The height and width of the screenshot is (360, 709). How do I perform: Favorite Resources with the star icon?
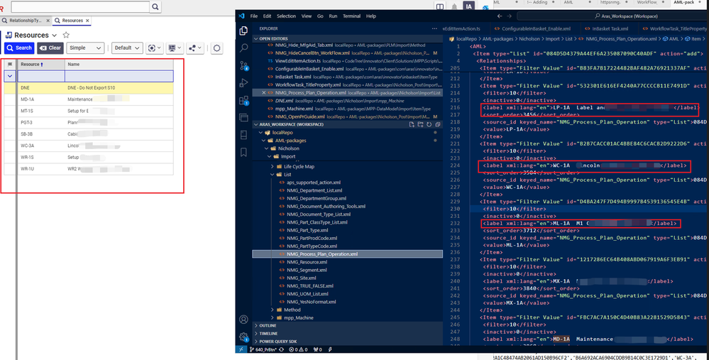coord(66,35)
